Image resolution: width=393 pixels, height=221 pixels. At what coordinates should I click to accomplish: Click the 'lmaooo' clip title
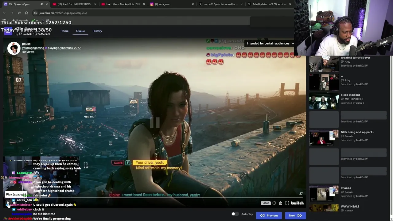coord(346,188)
